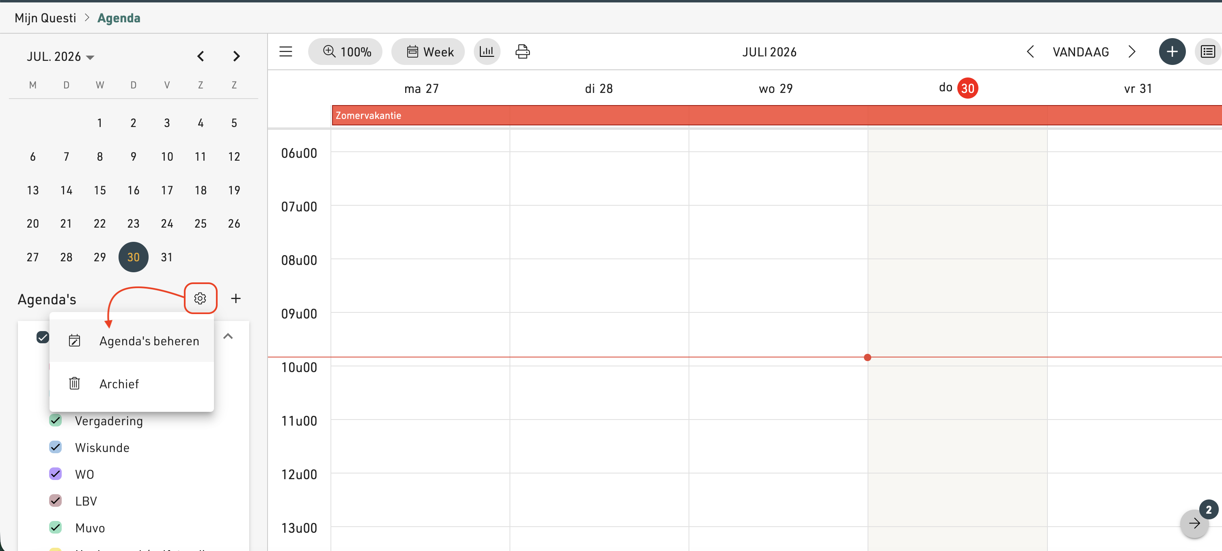Viewport: 1222px width, 551px height.
Task: Click the JULI 2026 title in the toolbar
Action: coord(769,52)
